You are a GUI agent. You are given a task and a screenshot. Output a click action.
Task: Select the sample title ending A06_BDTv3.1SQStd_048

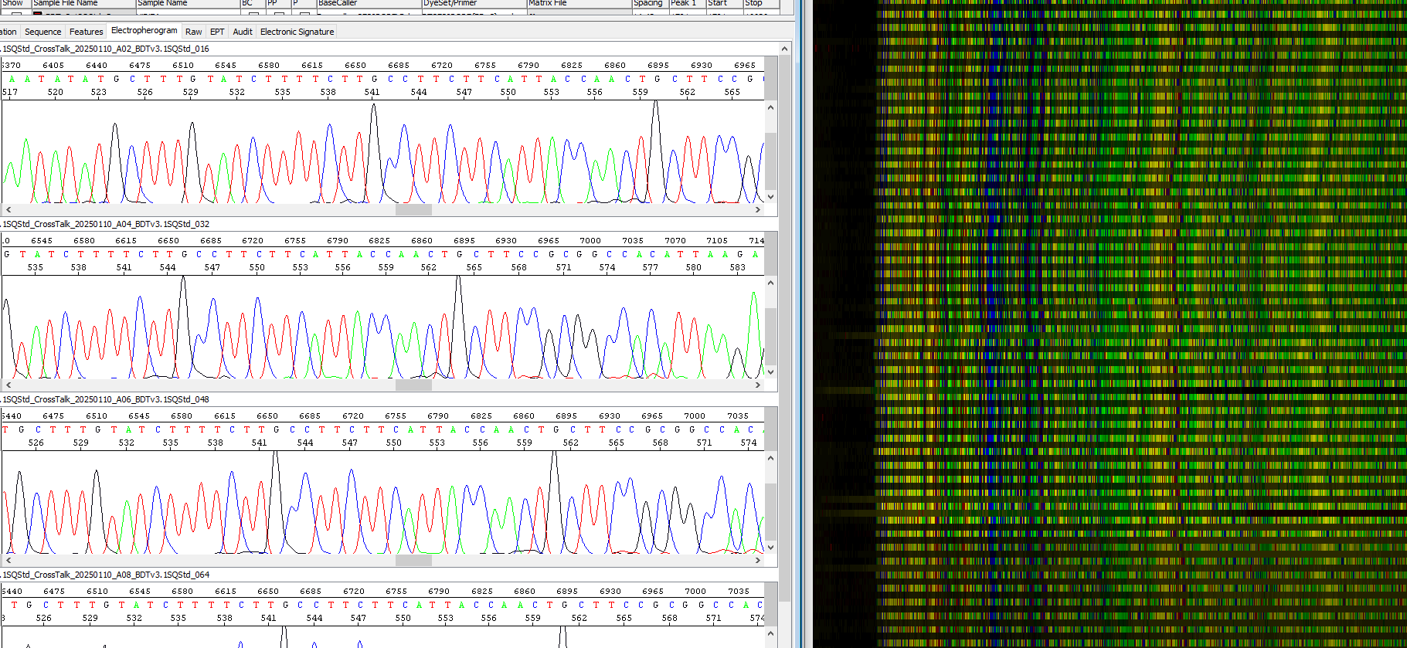106,399
